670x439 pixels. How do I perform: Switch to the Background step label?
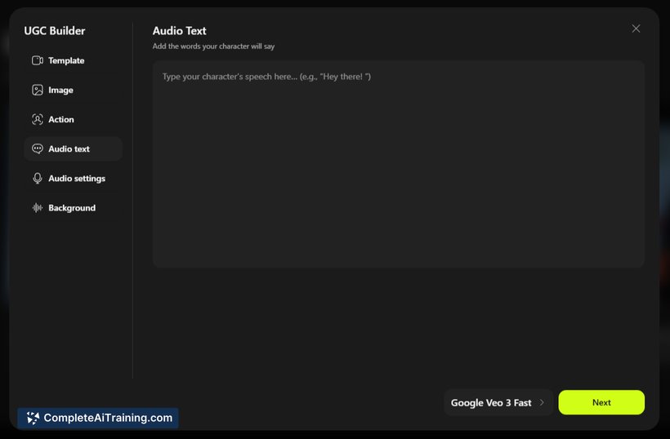click(x=72, y=208)
